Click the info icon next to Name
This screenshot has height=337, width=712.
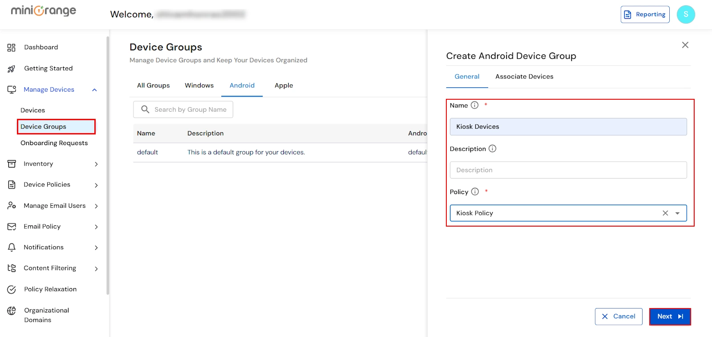point(474,106)
